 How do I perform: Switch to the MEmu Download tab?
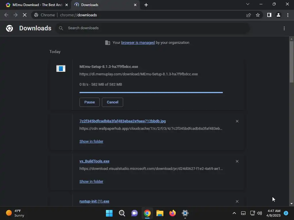click(x=36, y=5)
